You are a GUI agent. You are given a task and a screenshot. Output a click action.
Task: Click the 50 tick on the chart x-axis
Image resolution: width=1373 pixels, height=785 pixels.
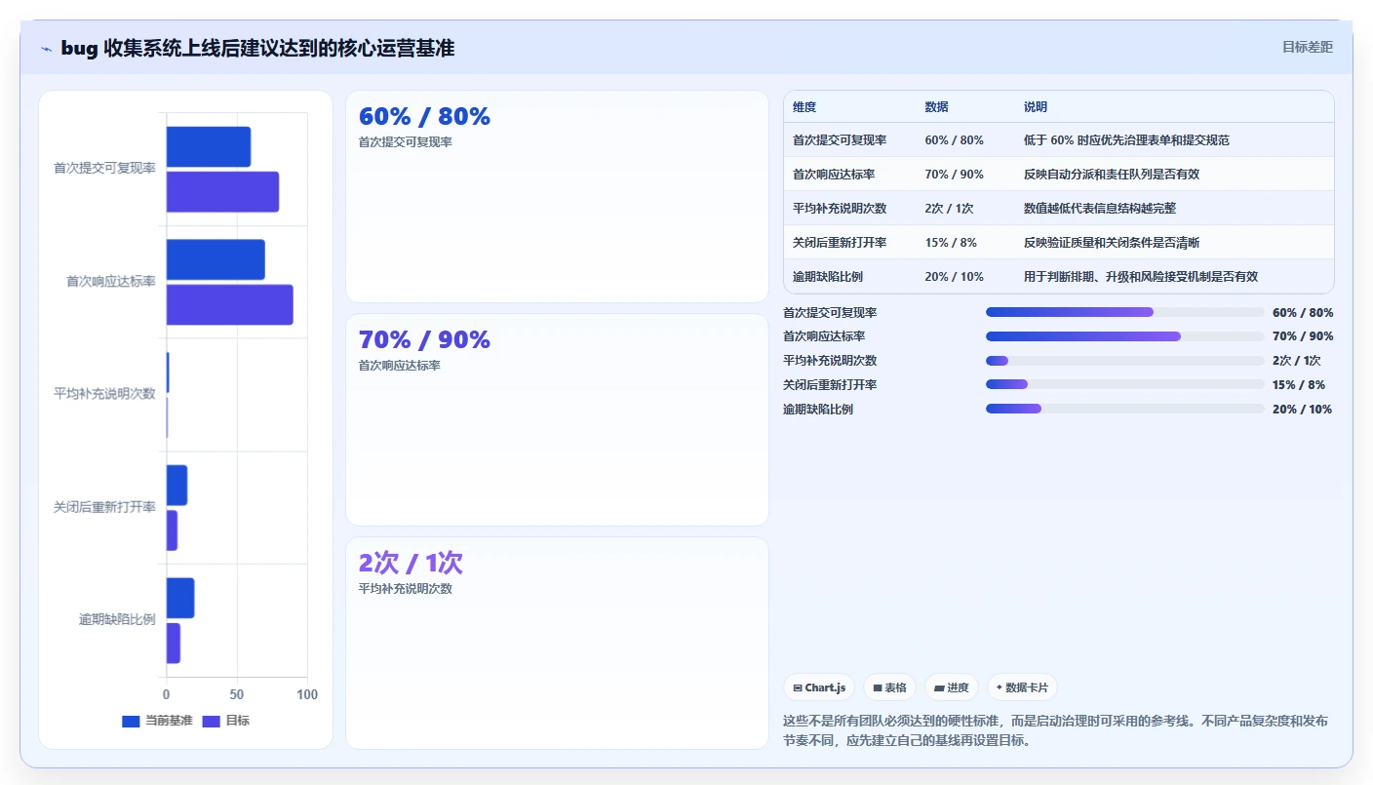pos(237,694)
